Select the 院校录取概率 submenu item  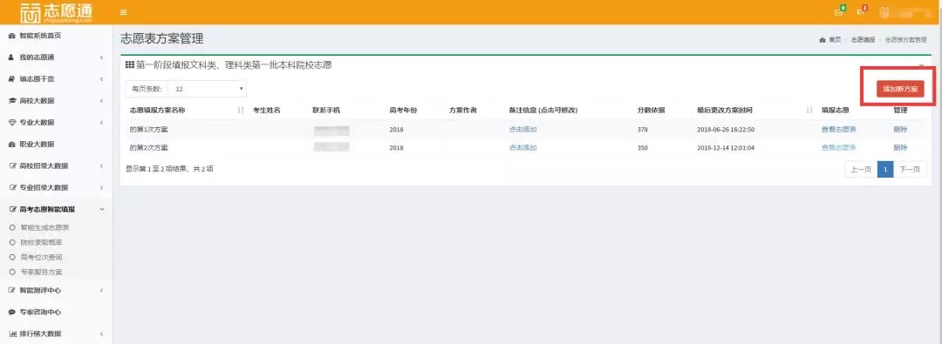pyautogui.click(x=41, y=242)
